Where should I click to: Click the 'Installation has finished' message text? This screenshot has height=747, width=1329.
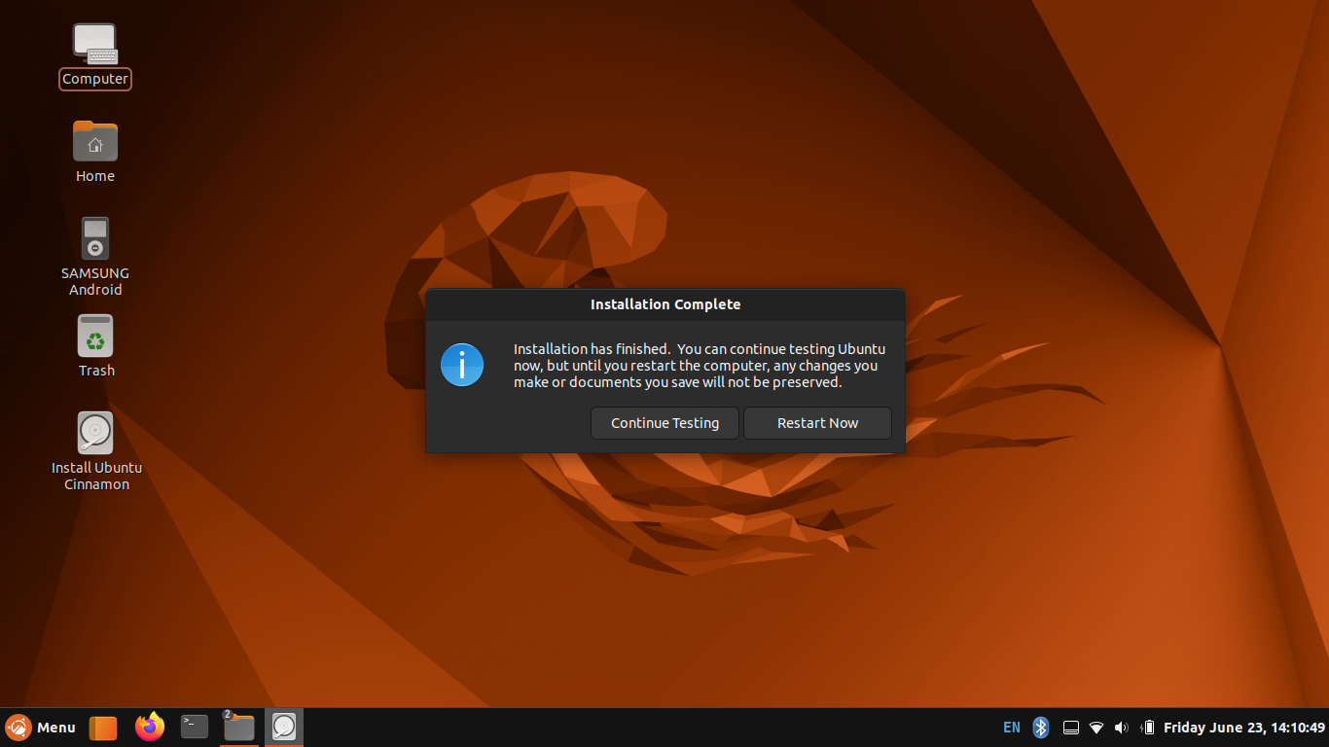pos(700,366)
